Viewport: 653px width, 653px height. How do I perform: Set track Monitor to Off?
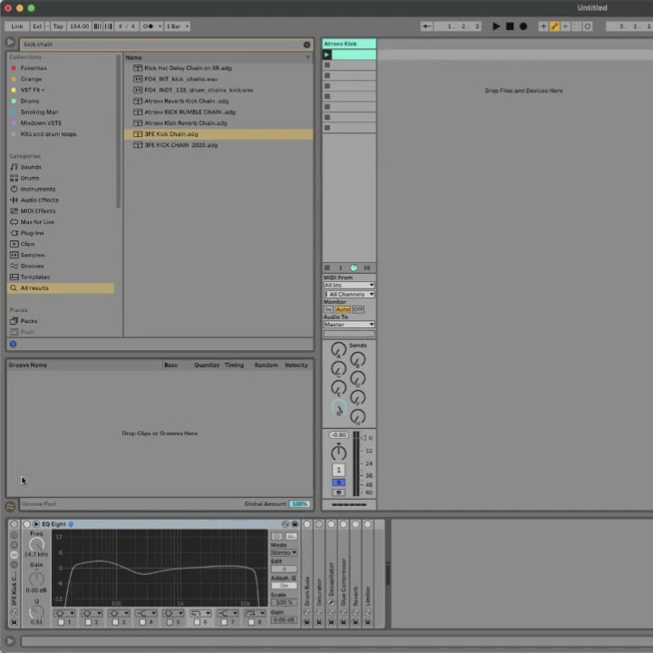click(358, 309)
